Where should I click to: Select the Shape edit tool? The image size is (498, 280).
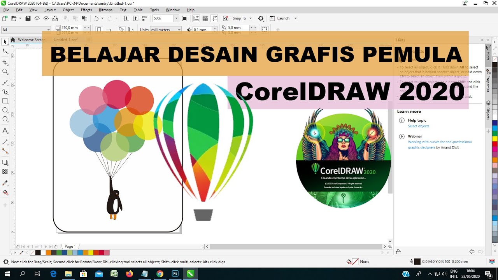coord(5,51)
